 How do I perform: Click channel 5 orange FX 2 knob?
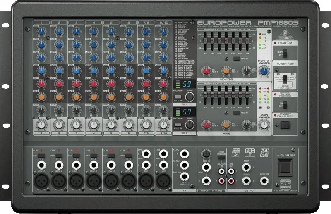click(x=111, y=97)
